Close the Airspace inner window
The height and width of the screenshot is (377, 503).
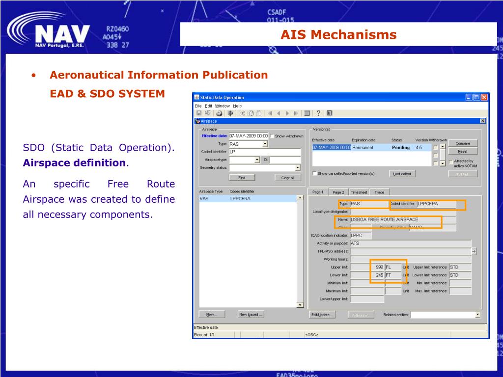483,121
